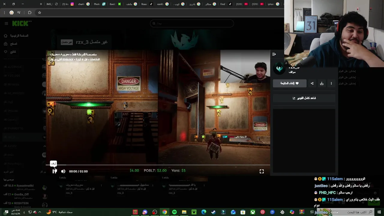Share the clip using the share icon

312,83
